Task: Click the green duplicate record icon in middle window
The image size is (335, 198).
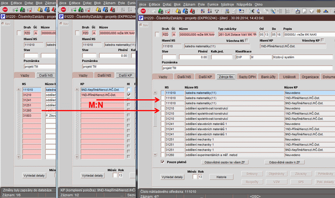Action: [81, 10]
